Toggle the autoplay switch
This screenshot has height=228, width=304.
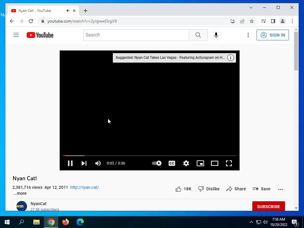(x=157, y=163)
